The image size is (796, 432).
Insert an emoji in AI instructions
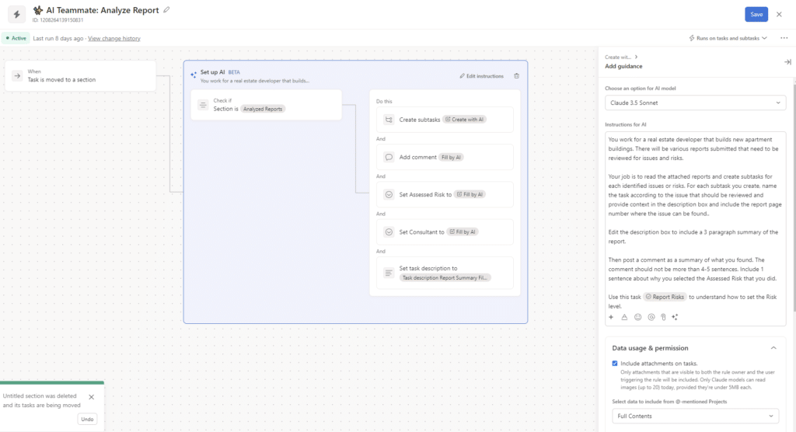[x=638, y=317]
